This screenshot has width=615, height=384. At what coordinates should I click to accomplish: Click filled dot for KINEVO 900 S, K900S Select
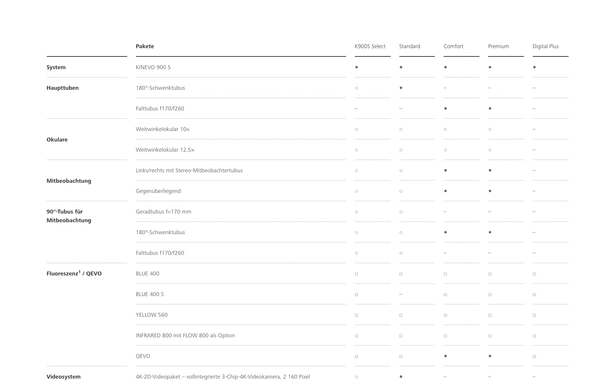click(357, 67)
